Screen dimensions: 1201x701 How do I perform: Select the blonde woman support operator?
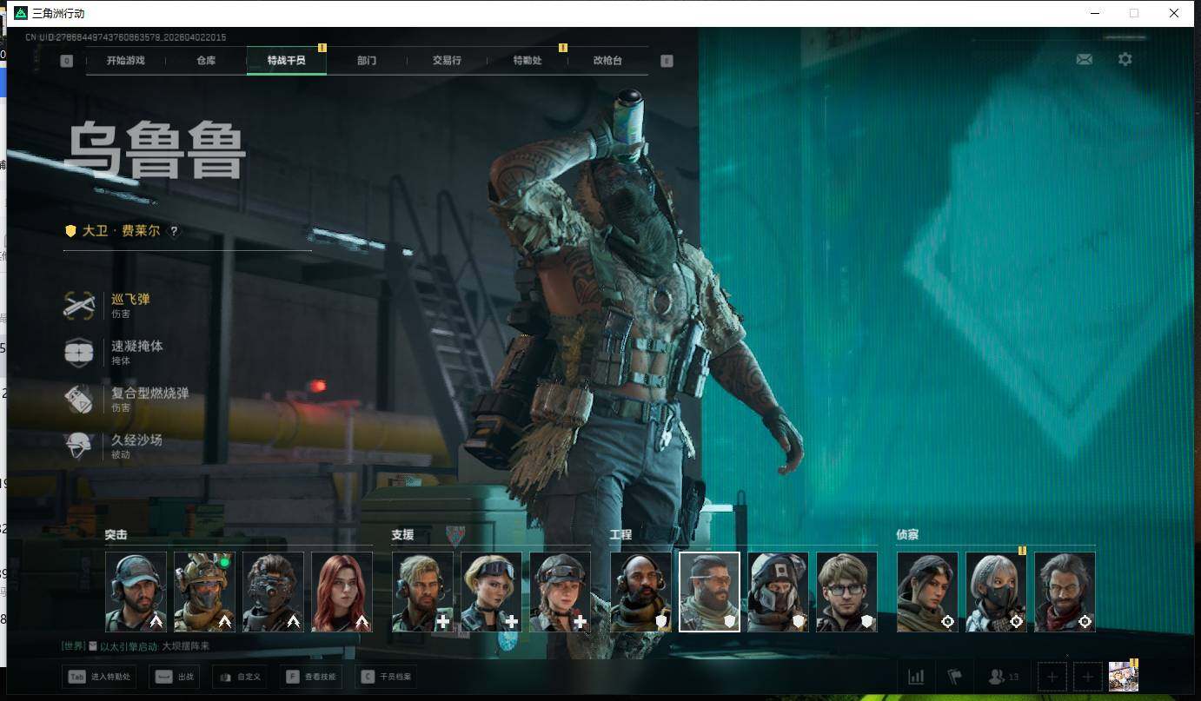pos(491,592)
